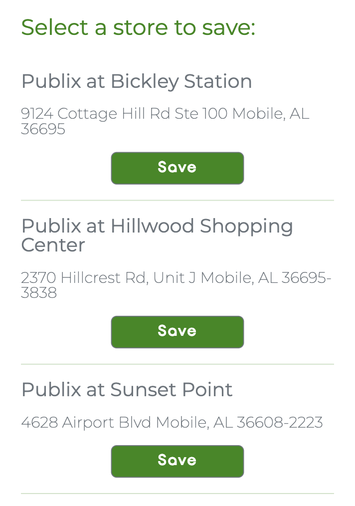Click the divider line below Bickley Station entry
This screenshot has height=506, width=355.
[x=177, y=201]
